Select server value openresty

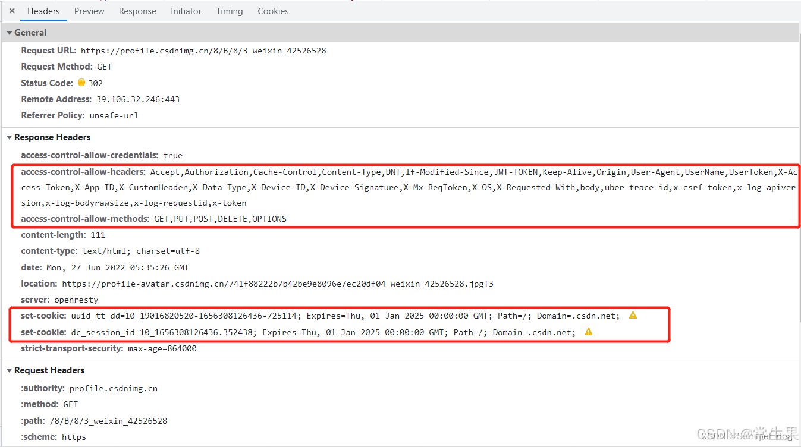pos(76,300)
